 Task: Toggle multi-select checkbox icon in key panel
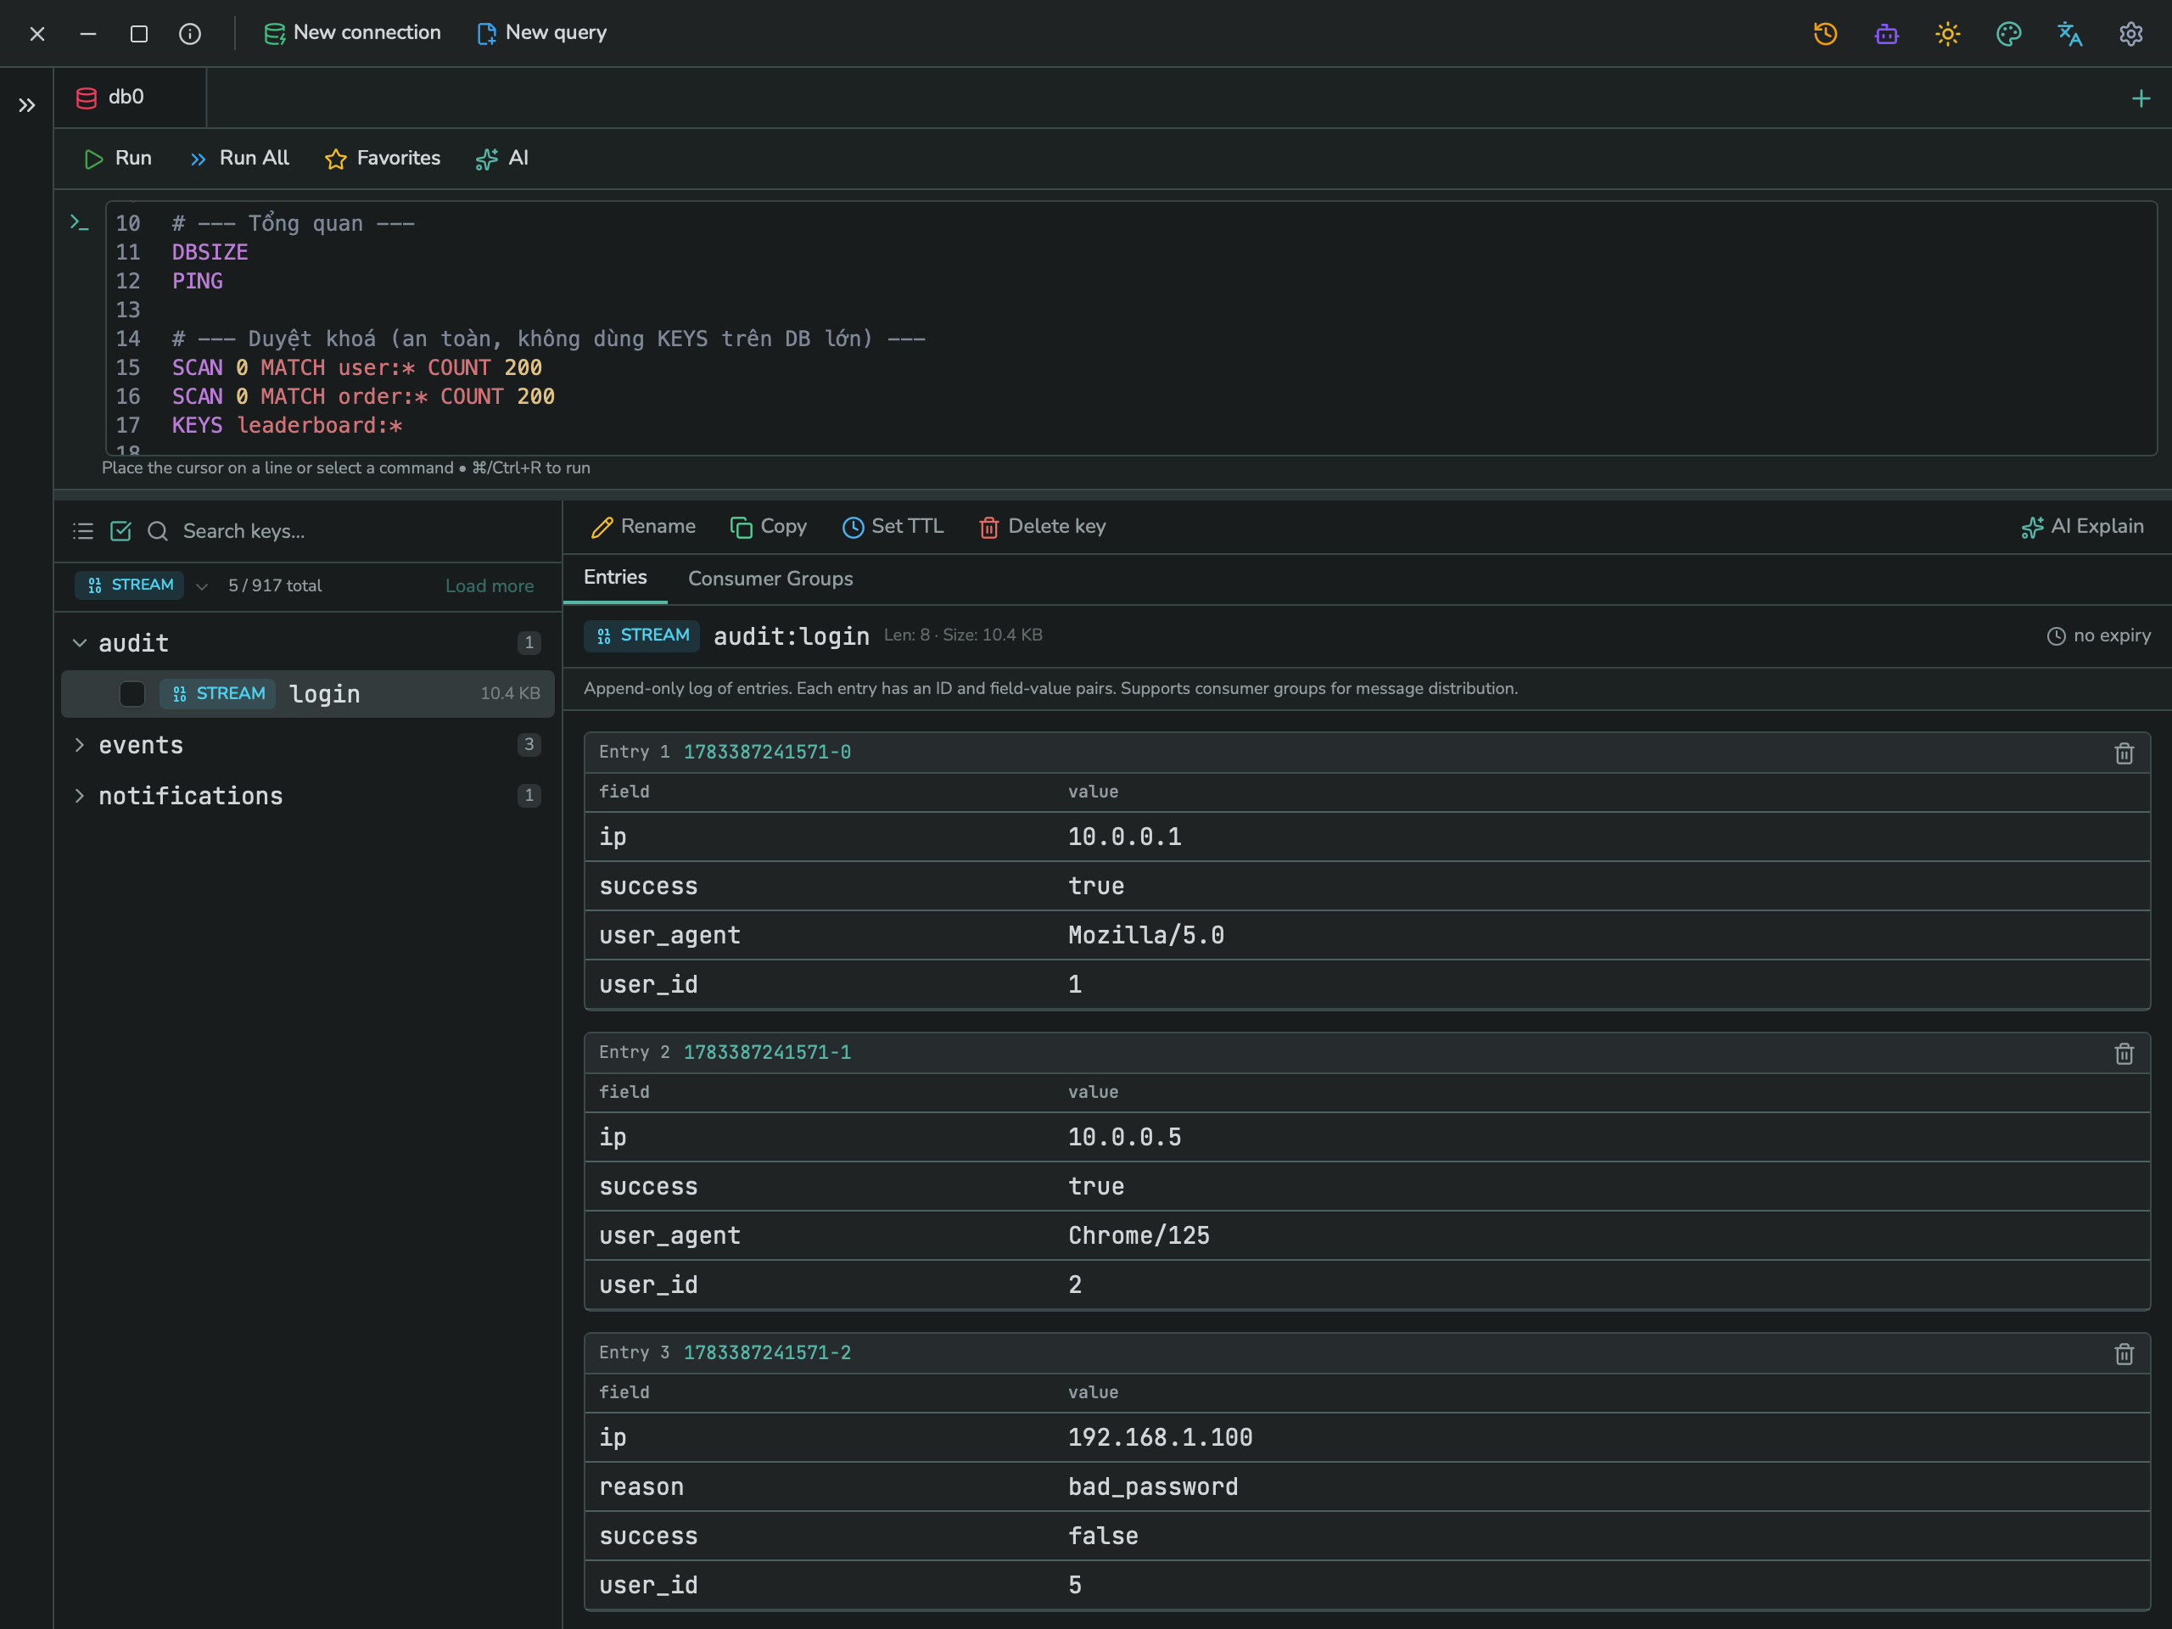pyautogui.click(x=120, y=531)
